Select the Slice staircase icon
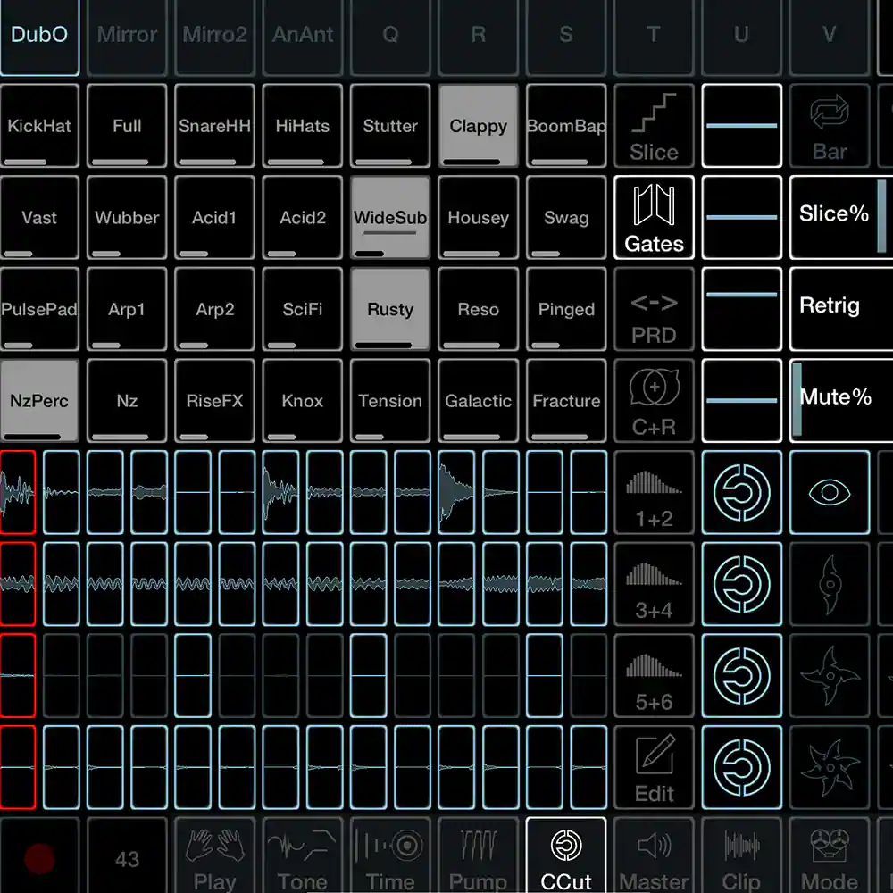This screenshot has height=893, width=893. click(x=654, y=126)
